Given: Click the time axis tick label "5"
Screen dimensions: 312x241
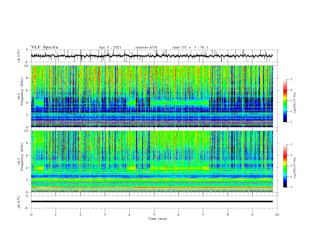Looking at the screenshot, I should point(154,215).
